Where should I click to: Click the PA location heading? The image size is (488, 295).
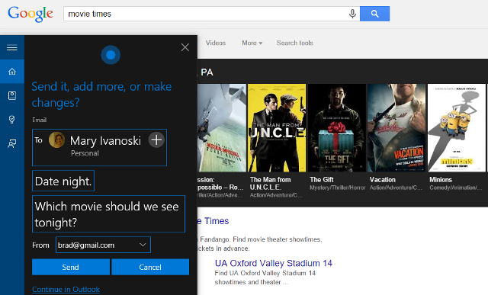(207, 72)
